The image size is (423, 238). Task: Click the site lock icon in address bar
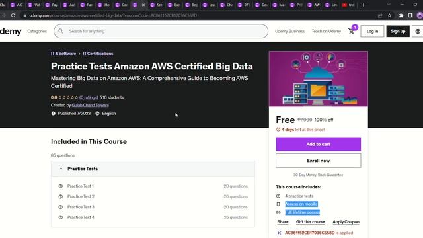[24, 15]
